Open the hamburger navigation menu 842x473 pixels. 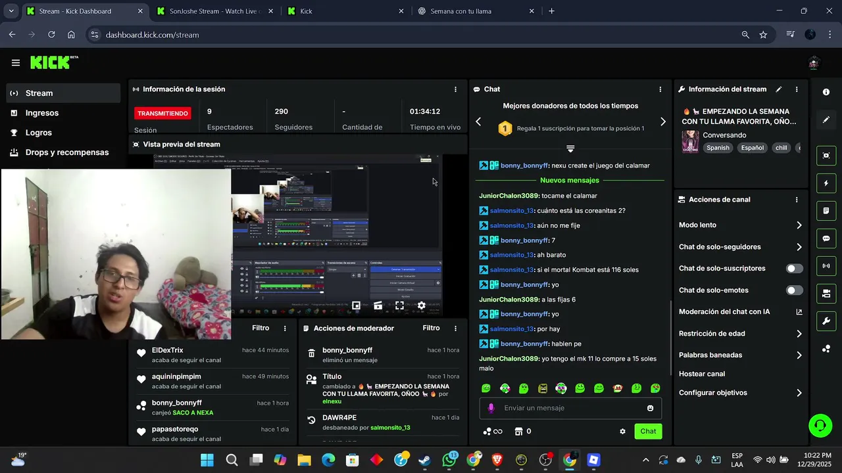pyautogui.click(x=15, y=63)
